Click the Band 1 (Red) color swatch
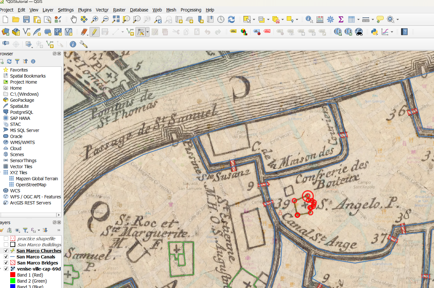This screenshot has height=288, width=434. [13, 275]
